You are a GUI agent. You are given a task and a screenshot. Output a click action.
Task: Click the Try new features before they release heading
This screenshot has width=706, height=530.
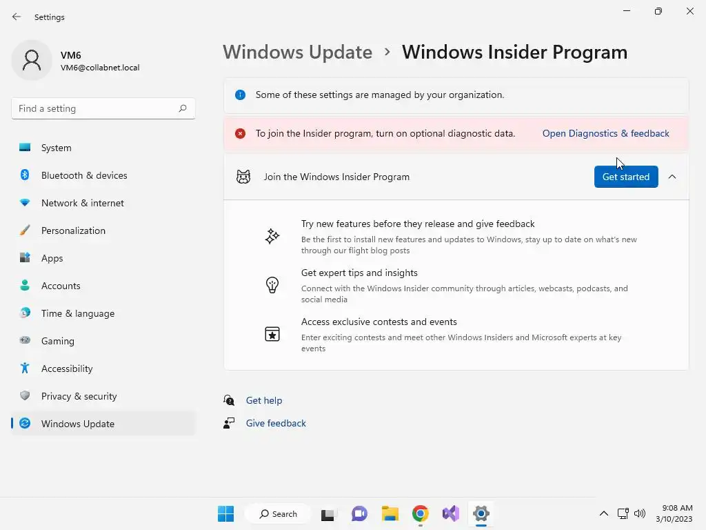pyautogui.click(x=418, y=224)
